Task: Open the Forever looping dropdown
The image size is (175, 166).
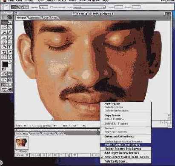Action: pyautogui.click(x=22, y=155)
